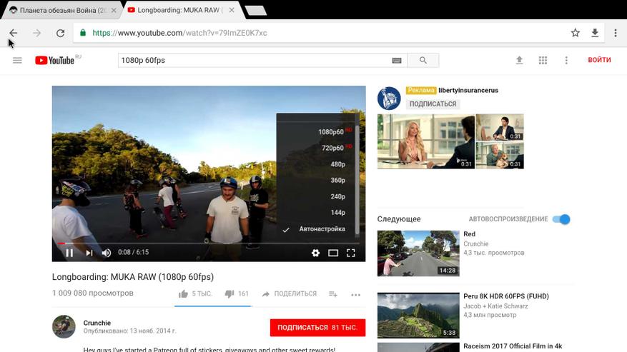
Task: Open the three-dot more actions under video
Action: (x=355, y=294)
